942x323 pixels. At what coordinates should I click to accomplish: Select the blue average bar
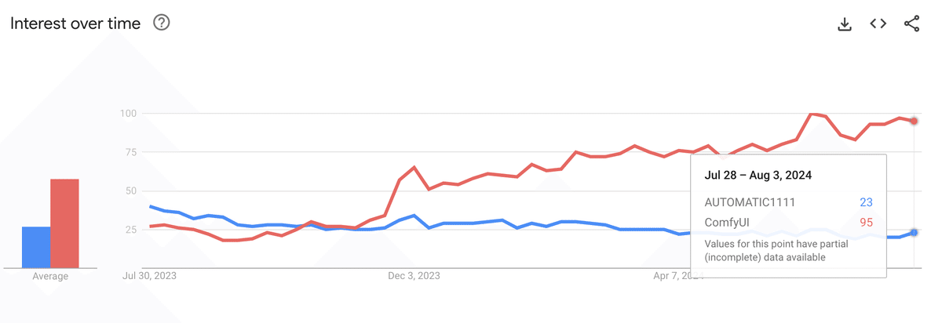pyautogui.click(x=36, y=248)
